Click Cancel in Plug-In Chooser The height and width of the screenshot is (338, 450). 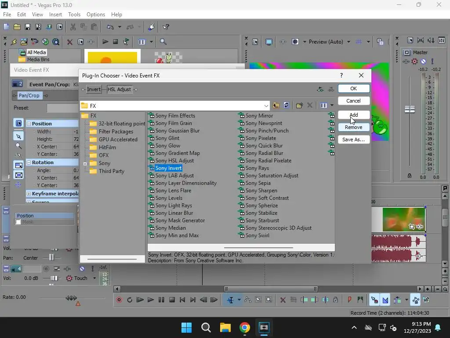tap(354, 101)
